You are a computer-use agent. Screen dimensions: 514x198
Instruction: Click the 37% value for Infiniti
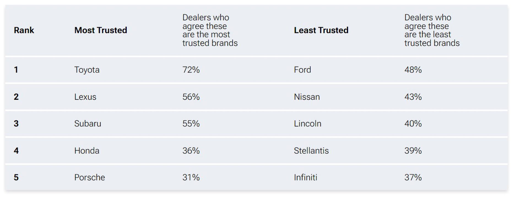(x=413, y=177)
